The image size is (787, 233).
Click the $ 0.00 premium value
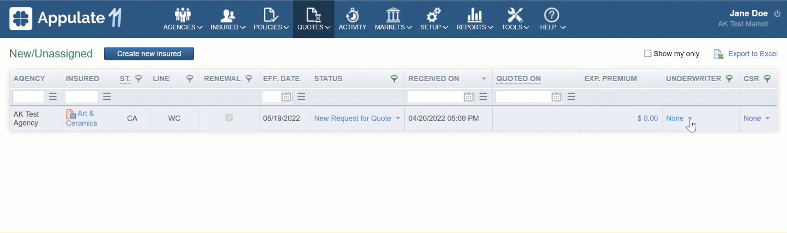point(647,119)
